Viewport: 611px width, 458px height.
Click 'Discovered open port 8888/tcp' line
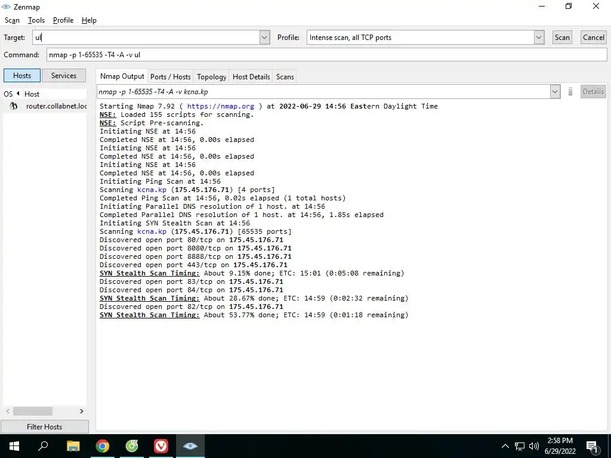[196, 256]
